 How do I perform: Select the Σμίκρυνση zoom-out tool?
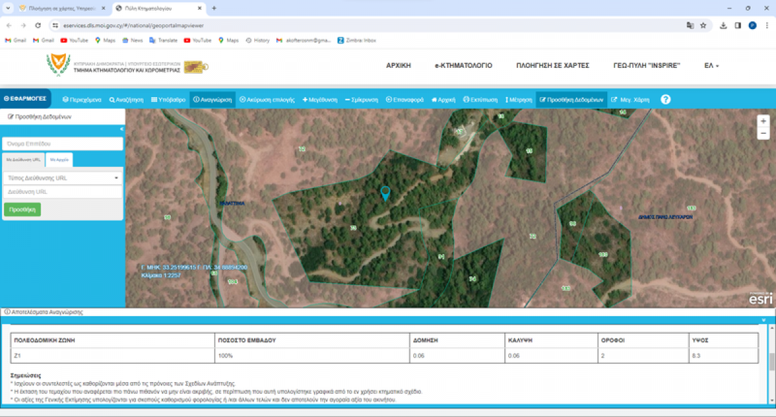361,100
